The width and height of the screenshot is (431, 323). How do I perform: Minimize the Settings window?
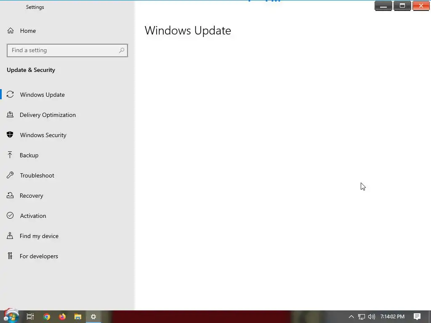pyautogui.click(x=383, y=6)
